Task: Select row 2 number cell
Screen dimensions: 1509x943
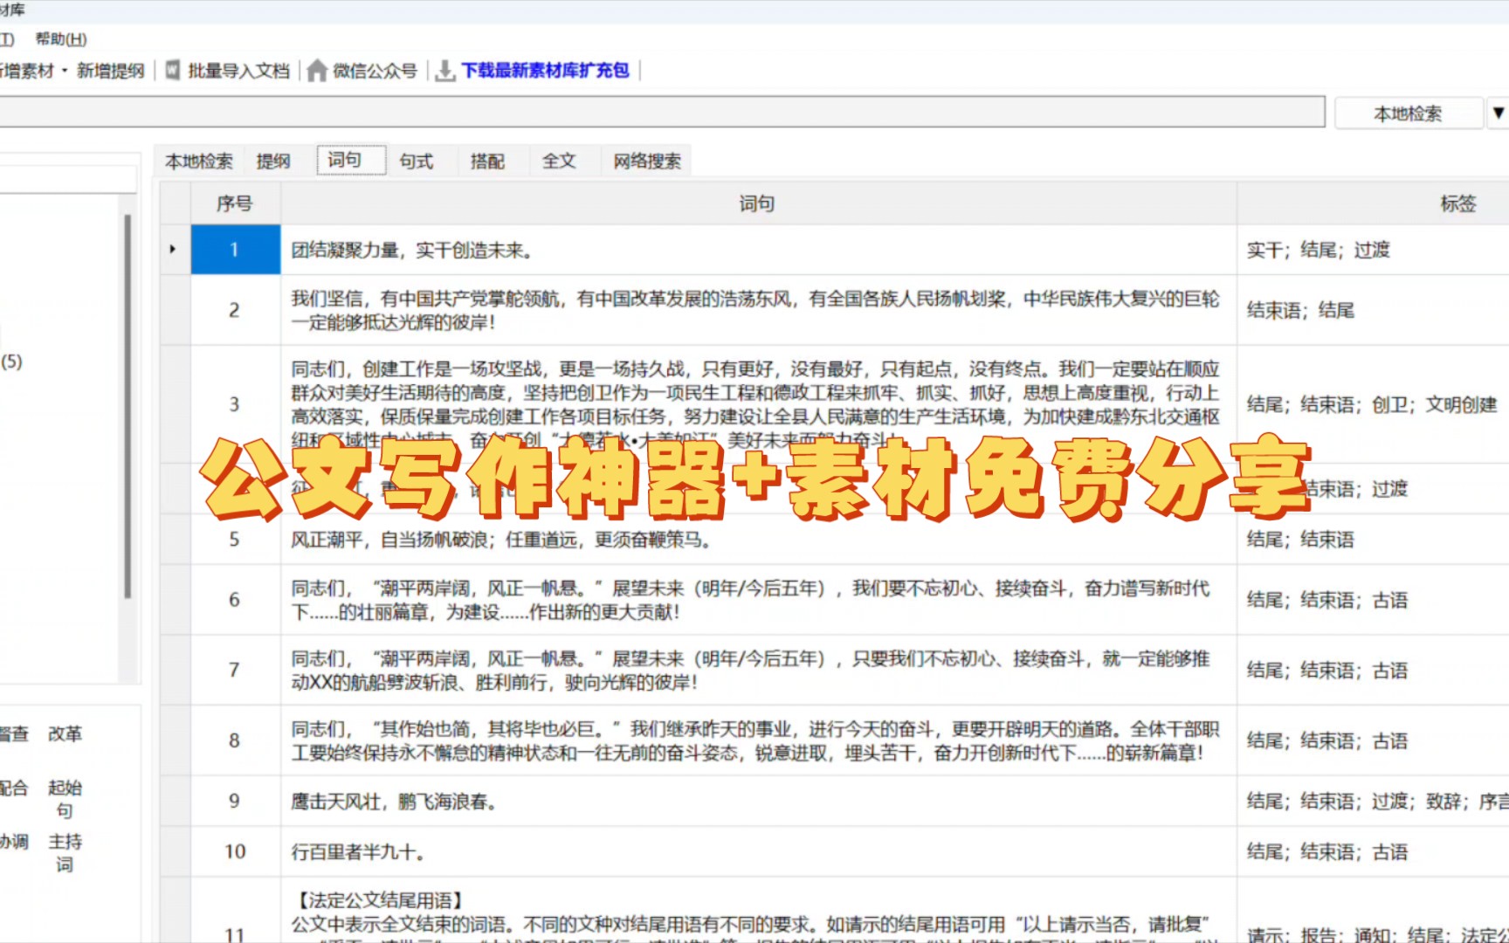Action: pyautogui.click(x=235, y=310)
